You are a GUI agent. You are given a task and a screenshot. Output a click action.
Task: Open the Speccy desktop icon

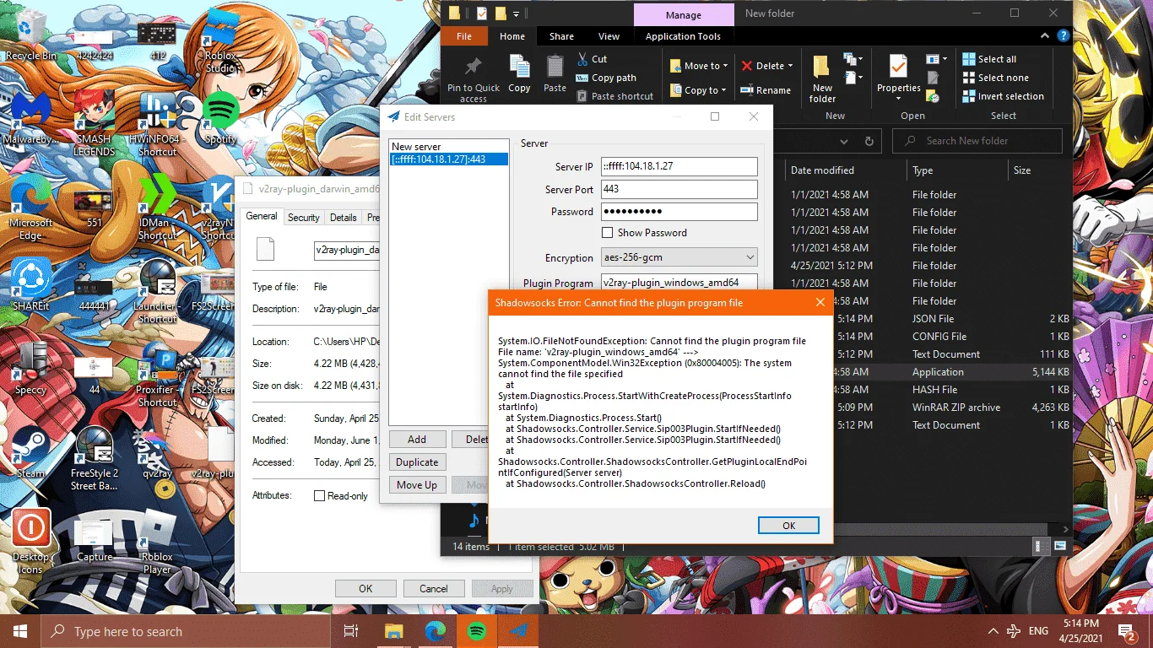pyautogui.click(x=31, y=369)
